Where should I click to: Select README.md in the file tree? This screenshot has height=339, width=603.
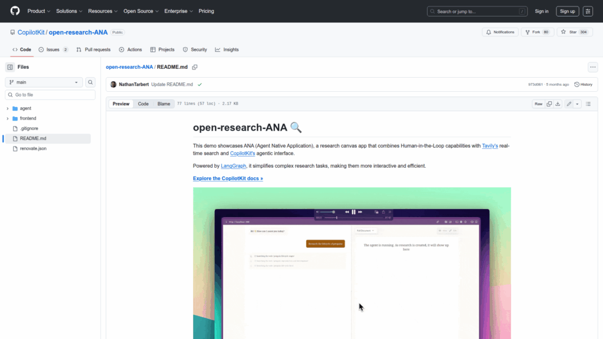[x=48, y=139]
